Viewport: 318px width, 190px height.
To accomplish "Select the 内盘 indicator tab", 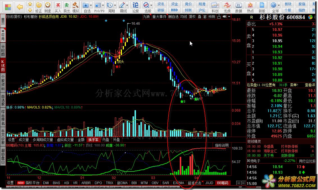I will 106,140.
